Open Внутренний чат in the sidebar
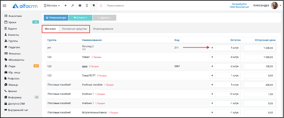The height and width of the screenshot is (118, 284). coord(16,110)
